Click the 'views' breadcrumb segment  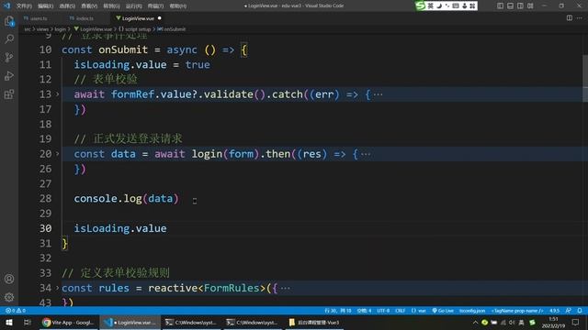tap(42, 29)
